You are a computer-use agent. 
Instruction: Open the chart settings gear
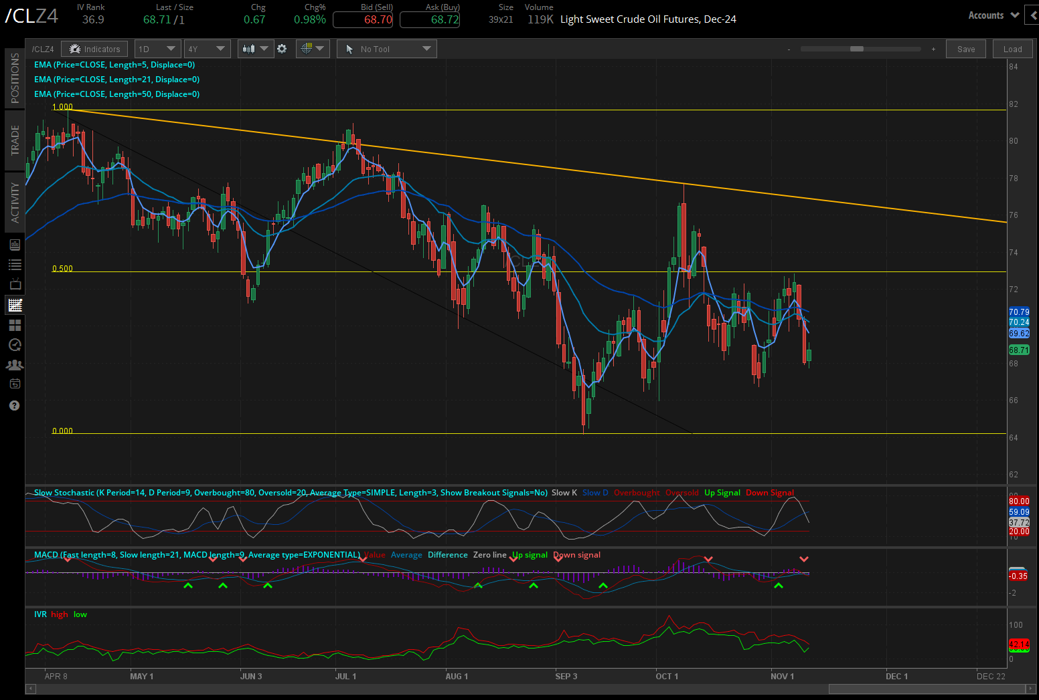click(282, 48)
